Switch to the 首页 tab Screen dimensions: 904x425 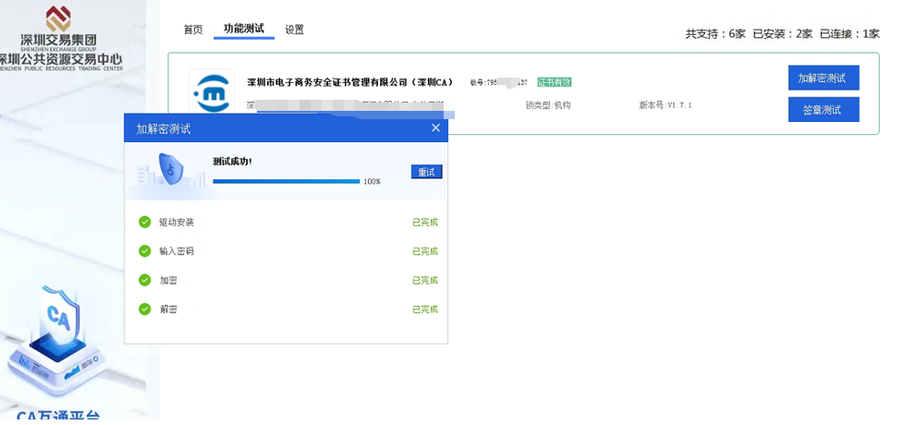193,30
